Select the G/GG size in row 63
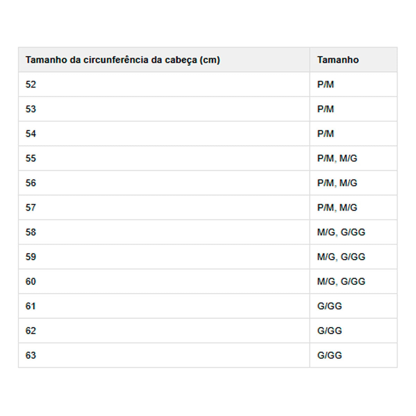 tap(329, 355)
